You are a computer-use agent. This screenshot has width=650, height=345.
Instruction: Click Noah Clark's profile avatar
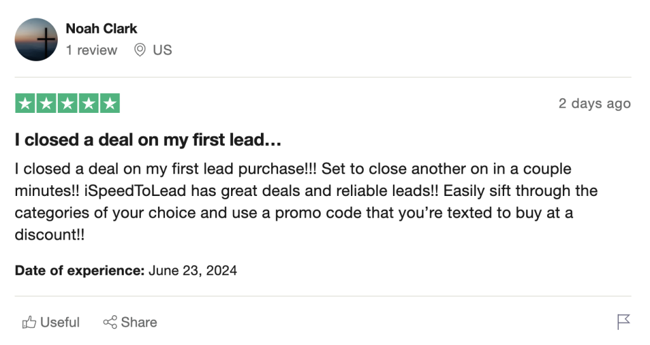36,39
